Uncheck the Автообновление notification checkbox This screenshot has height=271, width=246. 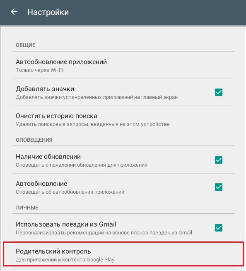click(x=218, y=187)
